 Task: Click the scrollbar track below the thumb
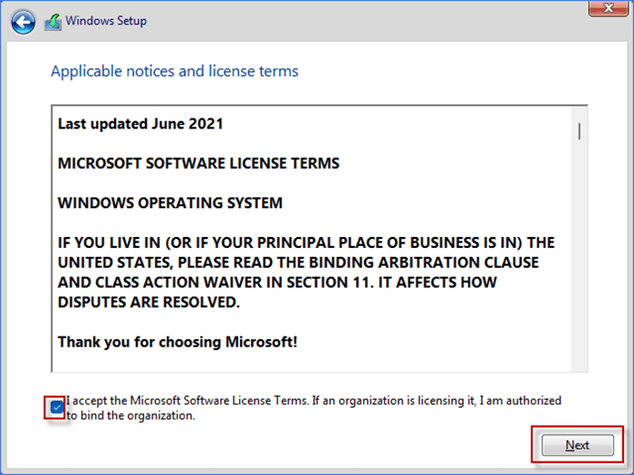tap(579, 271)
